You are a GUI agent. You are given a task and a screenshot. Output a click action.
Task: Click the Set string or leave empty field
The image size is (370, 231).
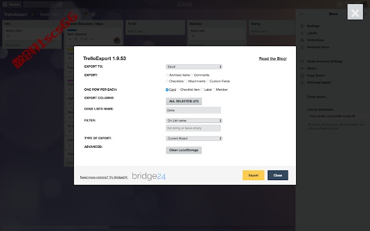click(193, 128)
